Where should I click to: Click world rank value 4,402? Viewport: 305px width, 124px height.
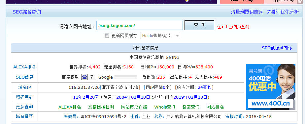[x=94, y=67]
